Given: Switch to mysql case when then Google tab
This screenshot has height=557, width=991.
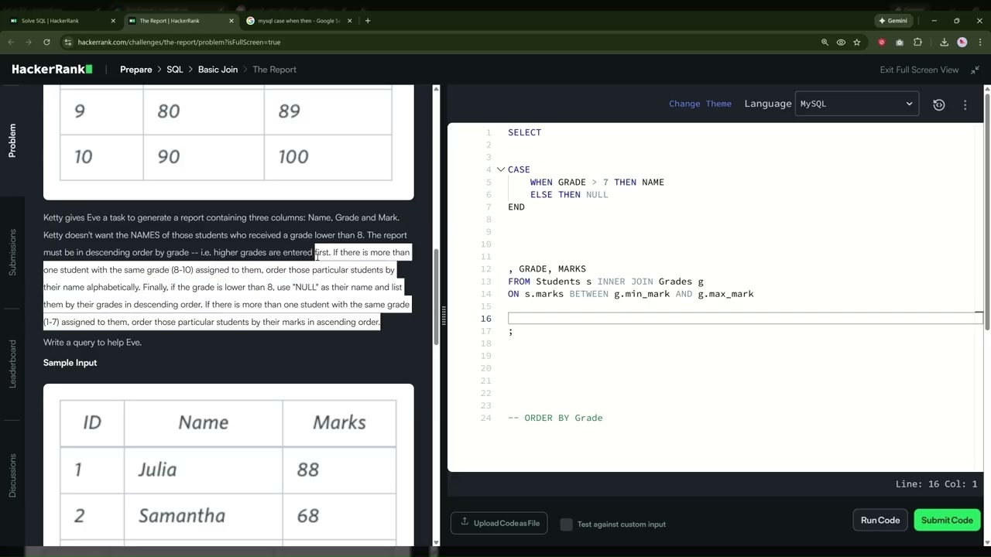Looking at the screenshot, I should (x=299, y=21).
